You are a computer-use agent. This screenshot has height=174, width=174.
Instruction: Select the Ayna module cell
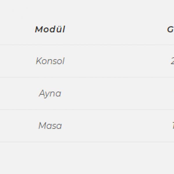pos(50,93)
